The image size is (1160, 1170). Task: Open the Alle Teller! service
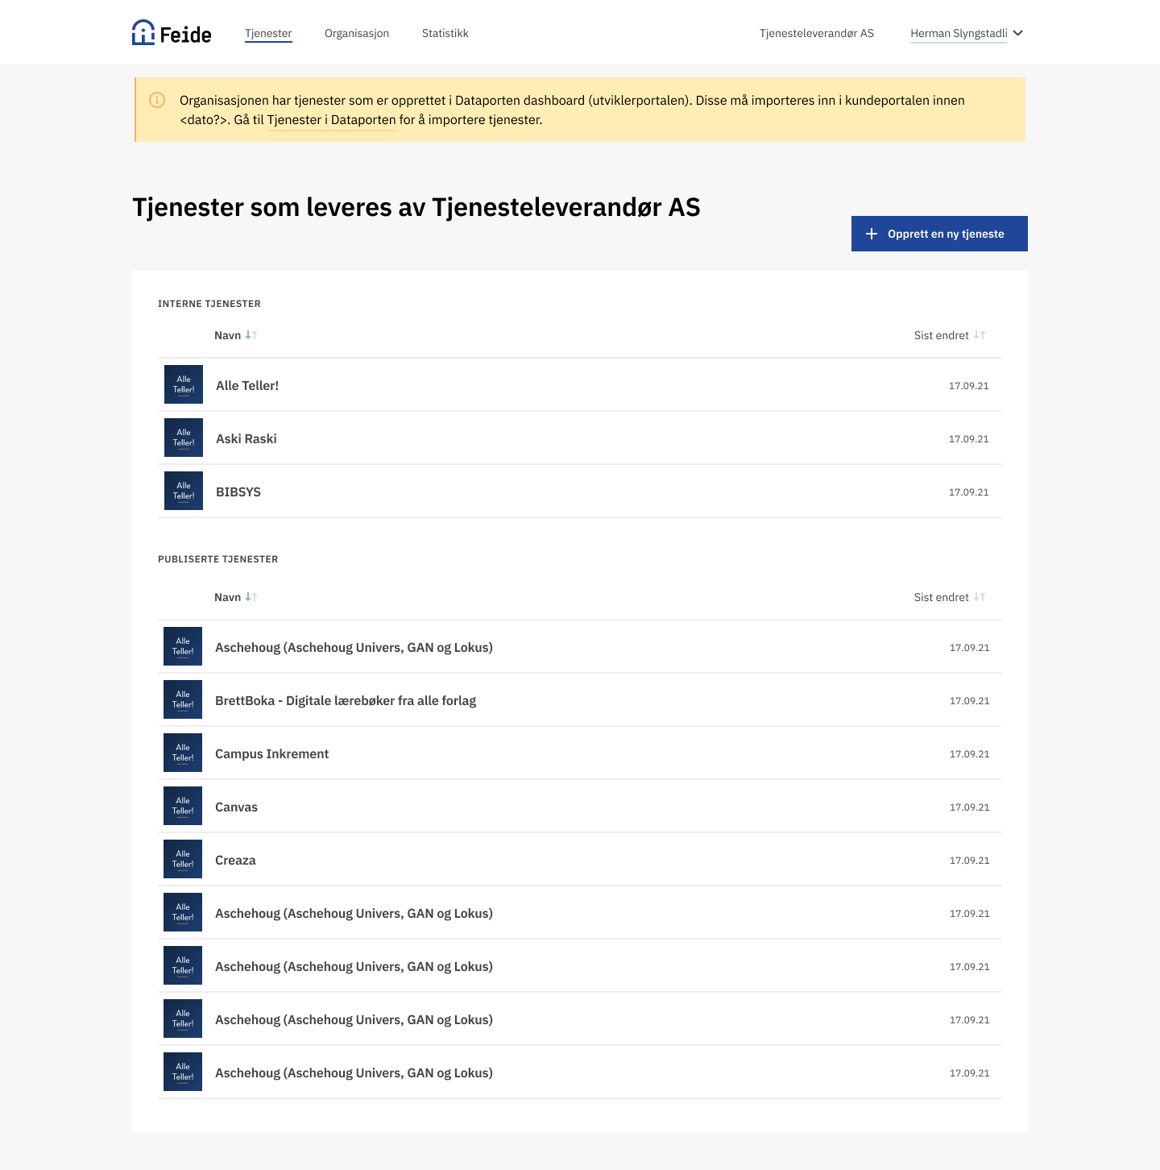click(247, 386)
